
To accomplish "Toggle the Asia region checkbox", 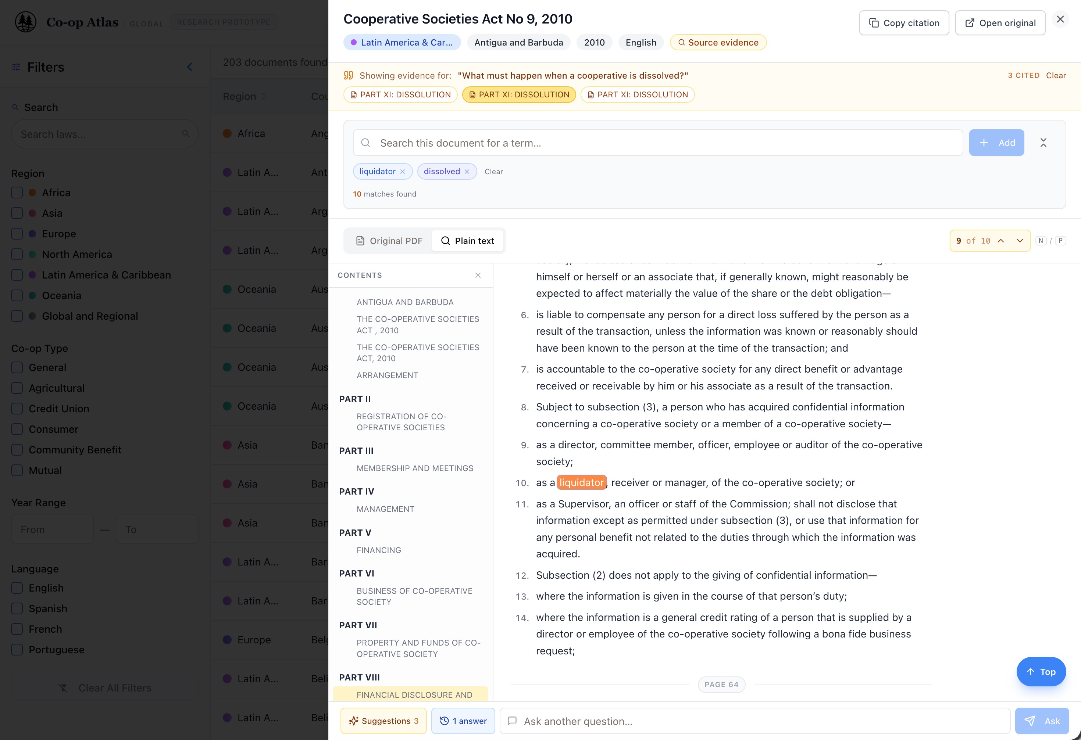I will pos(17,213).
